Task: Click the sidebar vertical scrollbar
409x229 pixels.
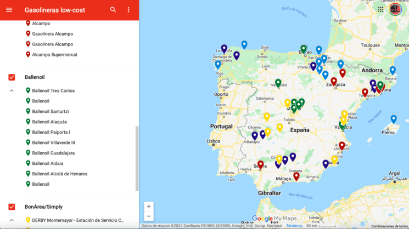Action: click(137, 159)
